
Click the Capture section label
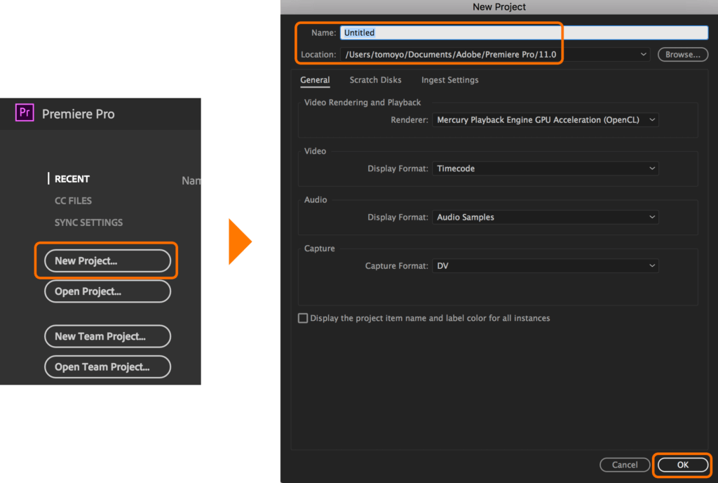point(319,249)
